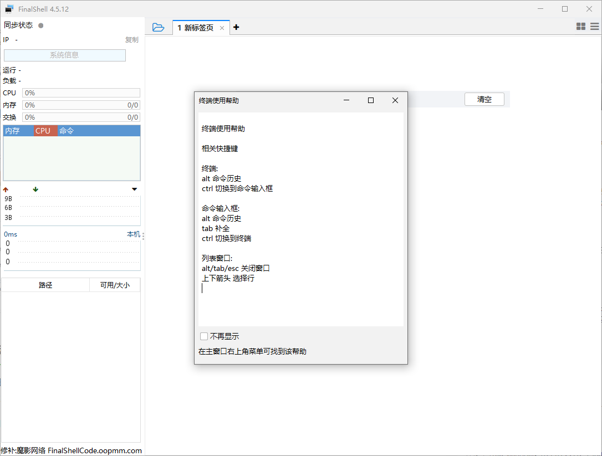Click the FinalShell app title icon
This screenshot has width=602, height=456.
(x=9, y=9)
